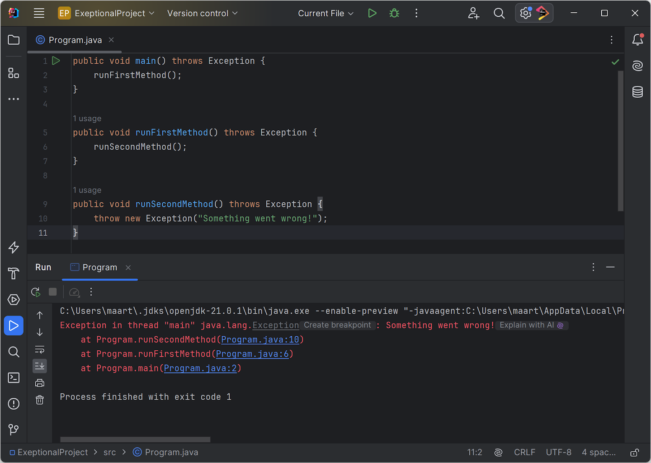
Task: Open the Database tool window
Action: point(637,92)
